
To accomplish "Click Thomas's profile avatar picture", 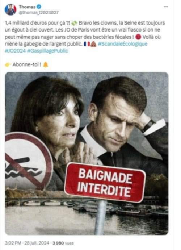I will tap(10, 9).
